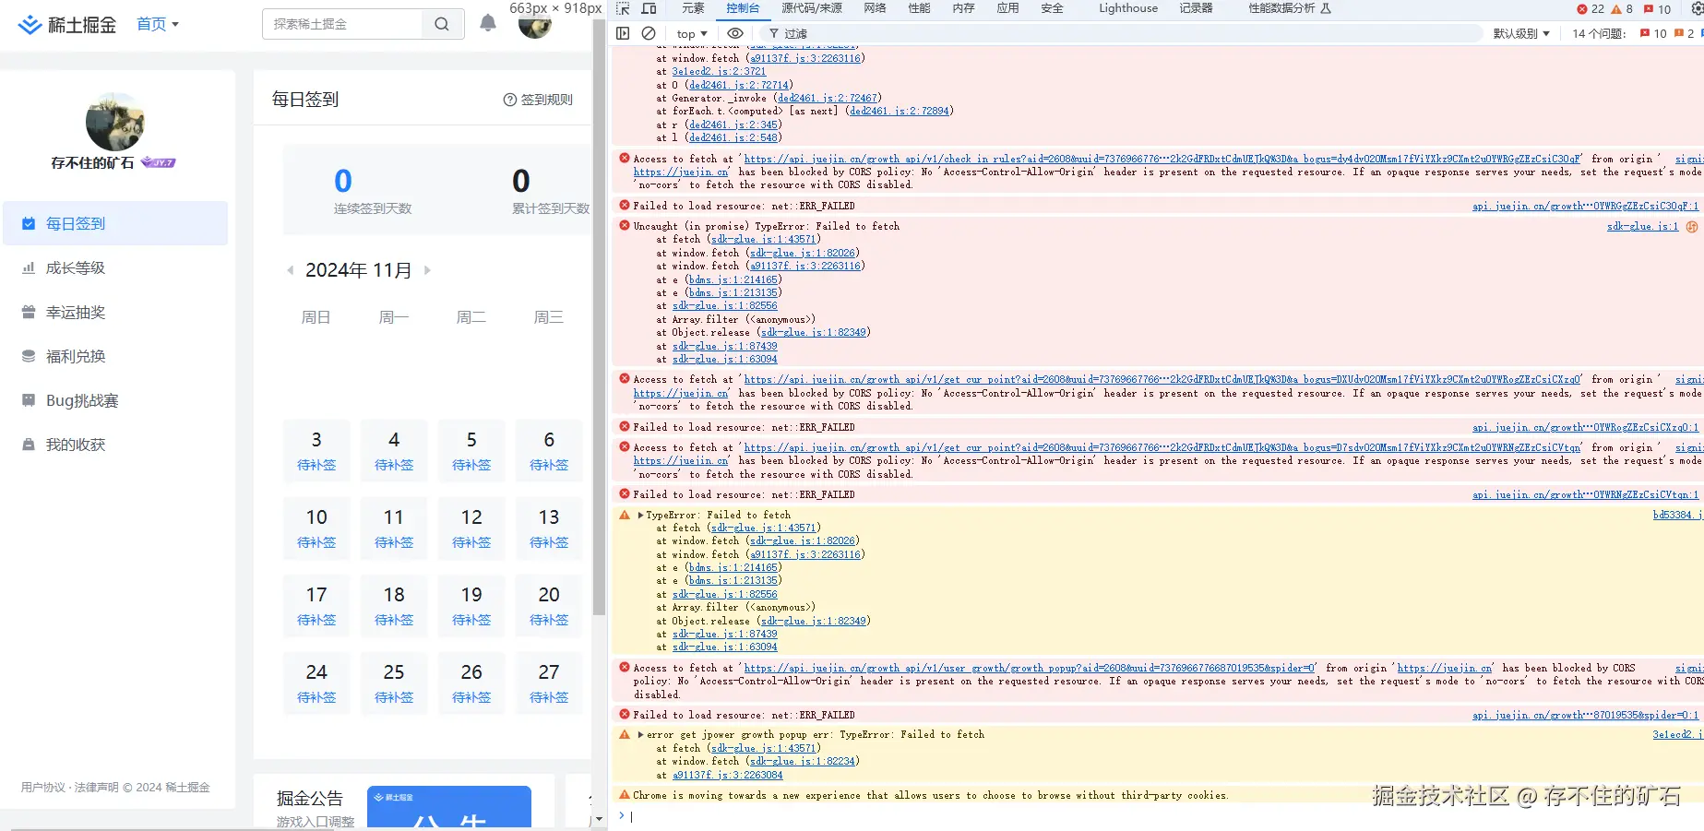The width and height of the screenshot is (1704, 831).
Task: Go to previous month in calendar
Action: 291,270
